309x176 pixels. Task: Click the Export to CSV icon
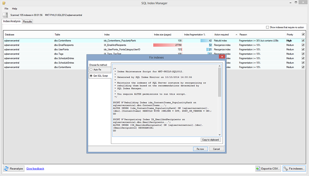(x=258, y=168)
